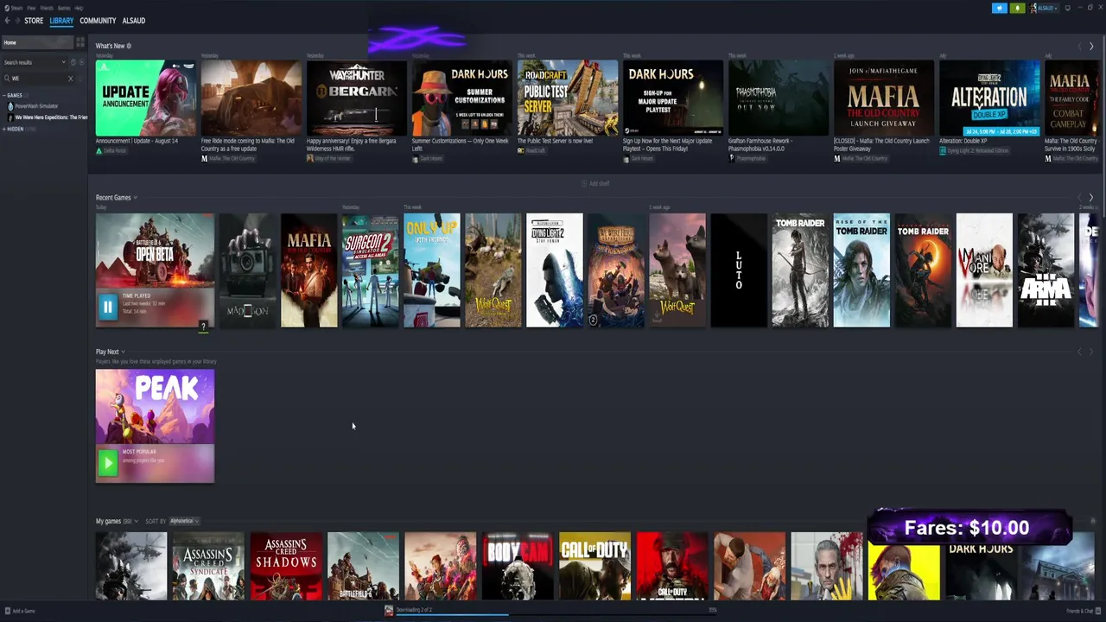Image resolution: width=1106 pixels, height=622 pixels.
Task: Open MADiSON in Recent Games
Action: point(247,270)
